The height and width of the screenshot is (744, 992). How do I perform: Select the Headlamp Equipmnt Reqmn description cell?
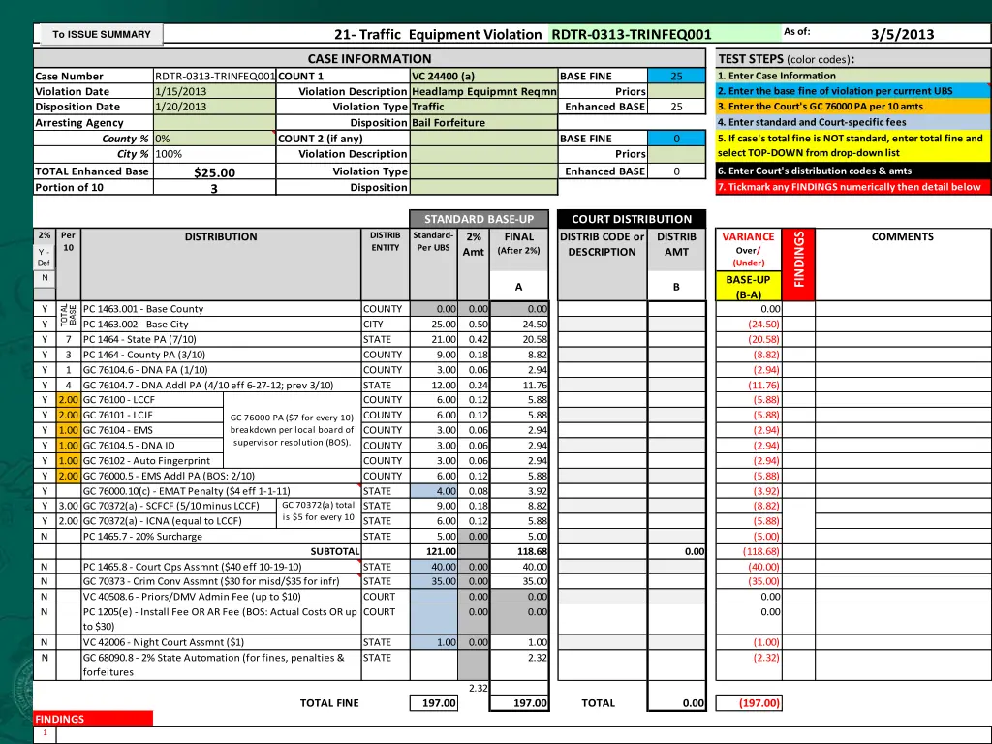click(484, 91)
